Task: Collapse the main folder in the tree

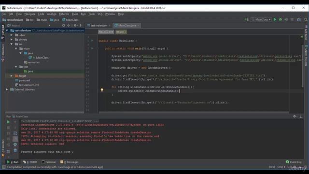Action: click(16, 48)
